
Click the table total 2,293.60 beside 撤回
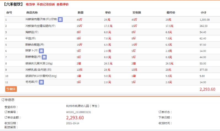point(207,89)
